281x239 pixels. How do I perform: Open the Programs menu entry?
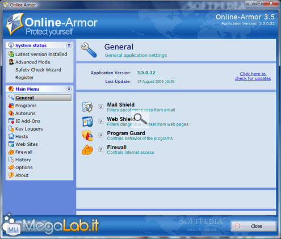click(26, 106)
